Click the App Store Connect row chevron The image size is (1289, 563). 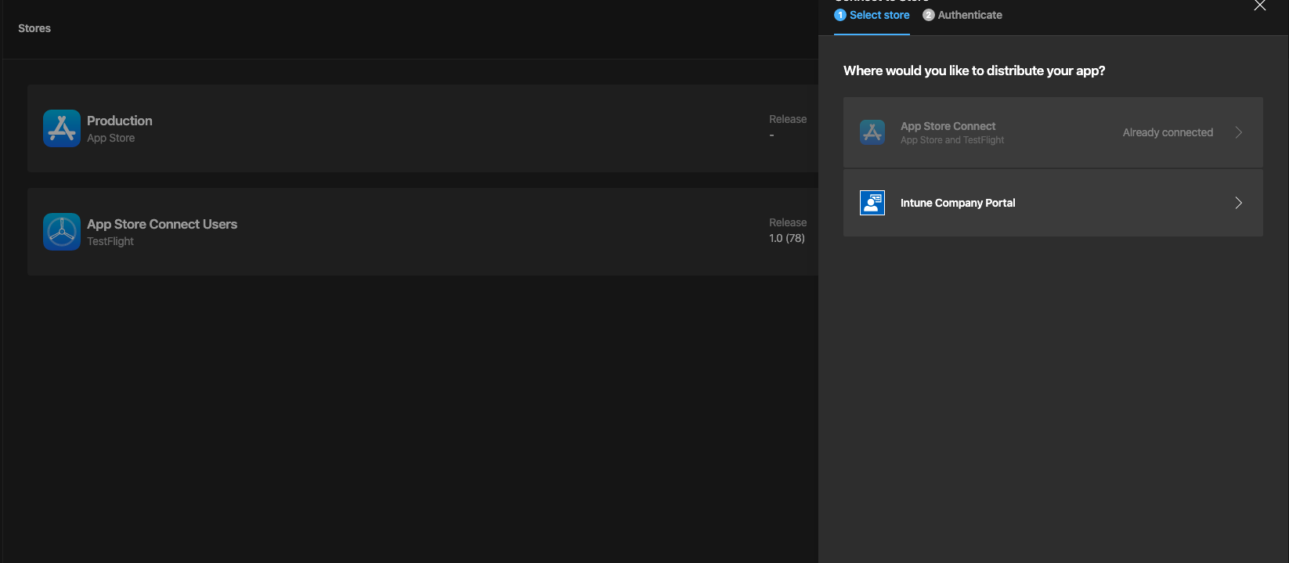tap(1239, 132)
